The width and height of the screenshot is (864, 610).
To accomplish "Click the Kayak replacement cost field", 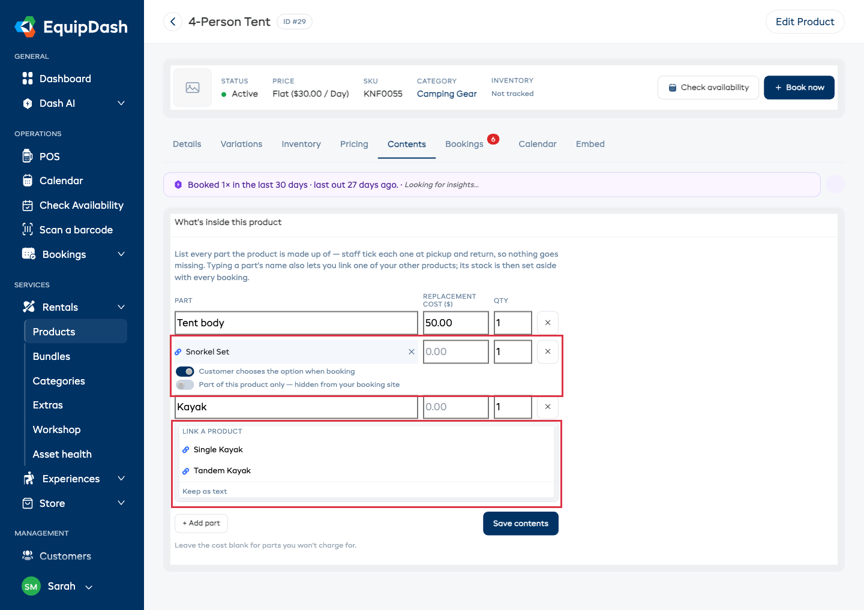I will click(456, 407).
